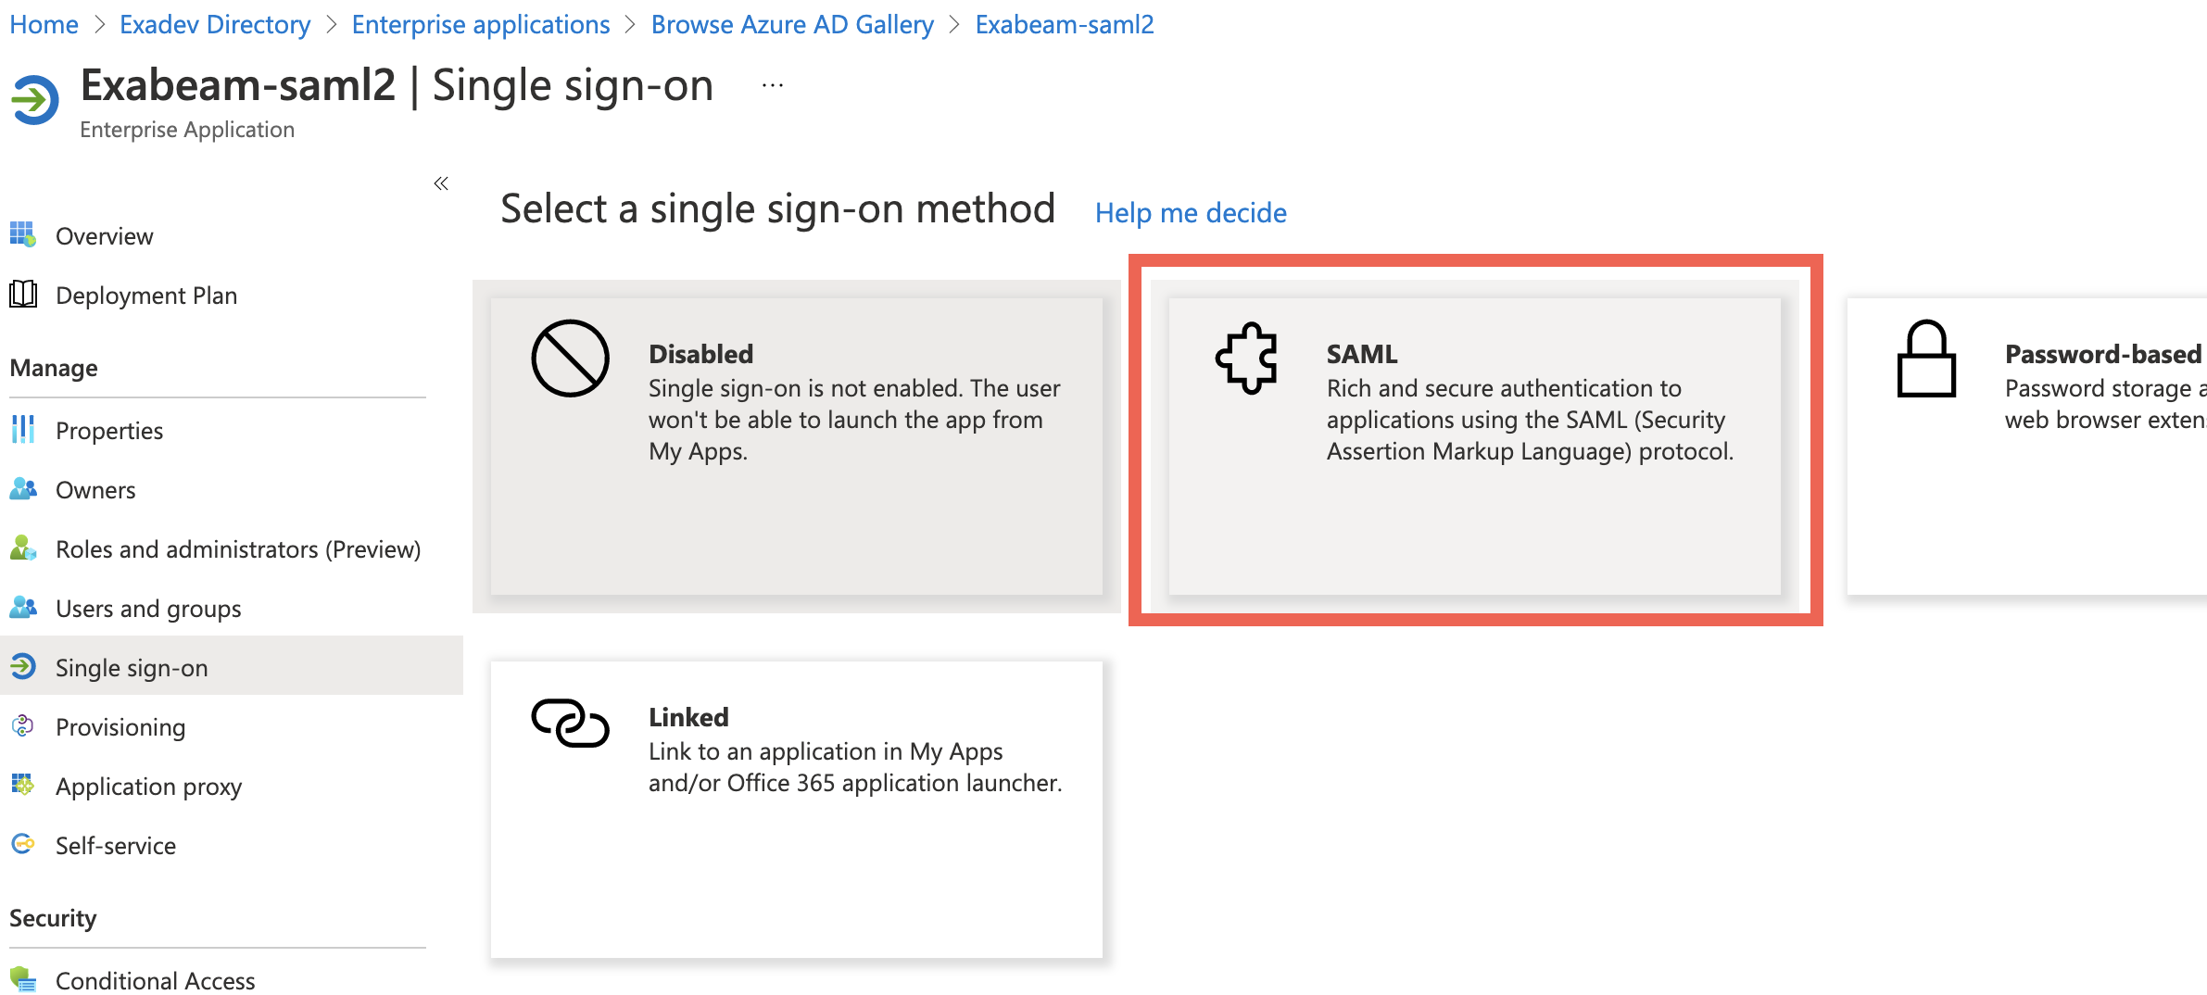
Task: Open the ellipsis more options menu
Action: (x=773, y=85)
